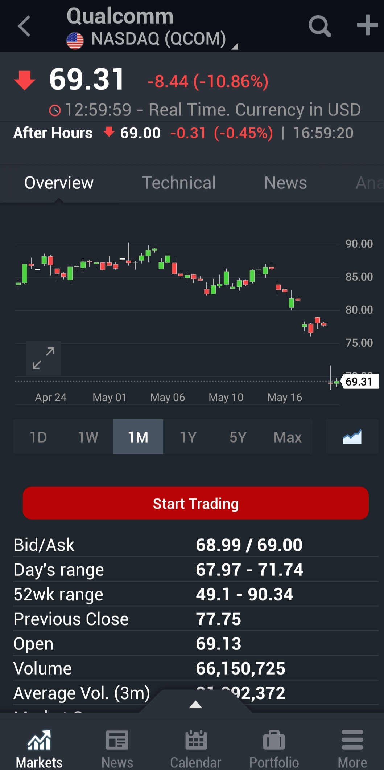Screen dimensions: 384x770
Task: Tap the after-hours timestamp 16:59:20
Action: click(323, 133)
